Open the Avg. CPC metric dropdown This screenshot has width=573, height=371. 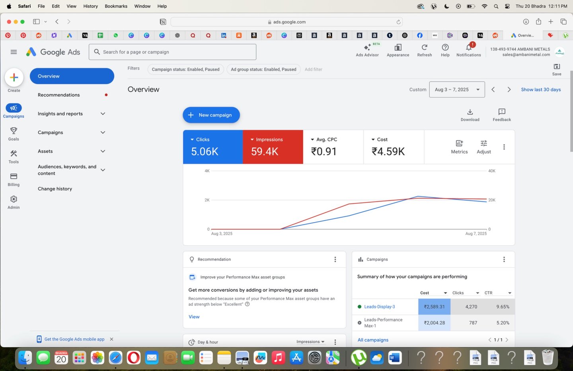click(324, 139)
